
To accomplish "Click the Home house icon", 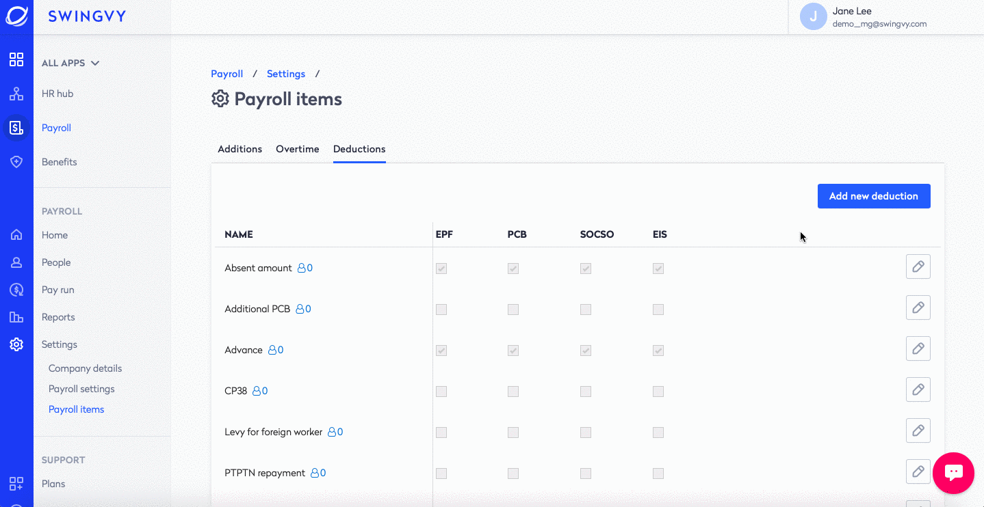I will [16, 235].
